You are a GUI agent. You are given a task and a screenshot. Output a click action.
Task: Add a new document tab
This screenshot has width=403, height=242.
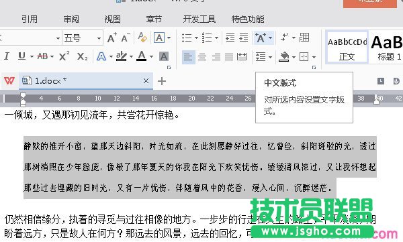162,81
